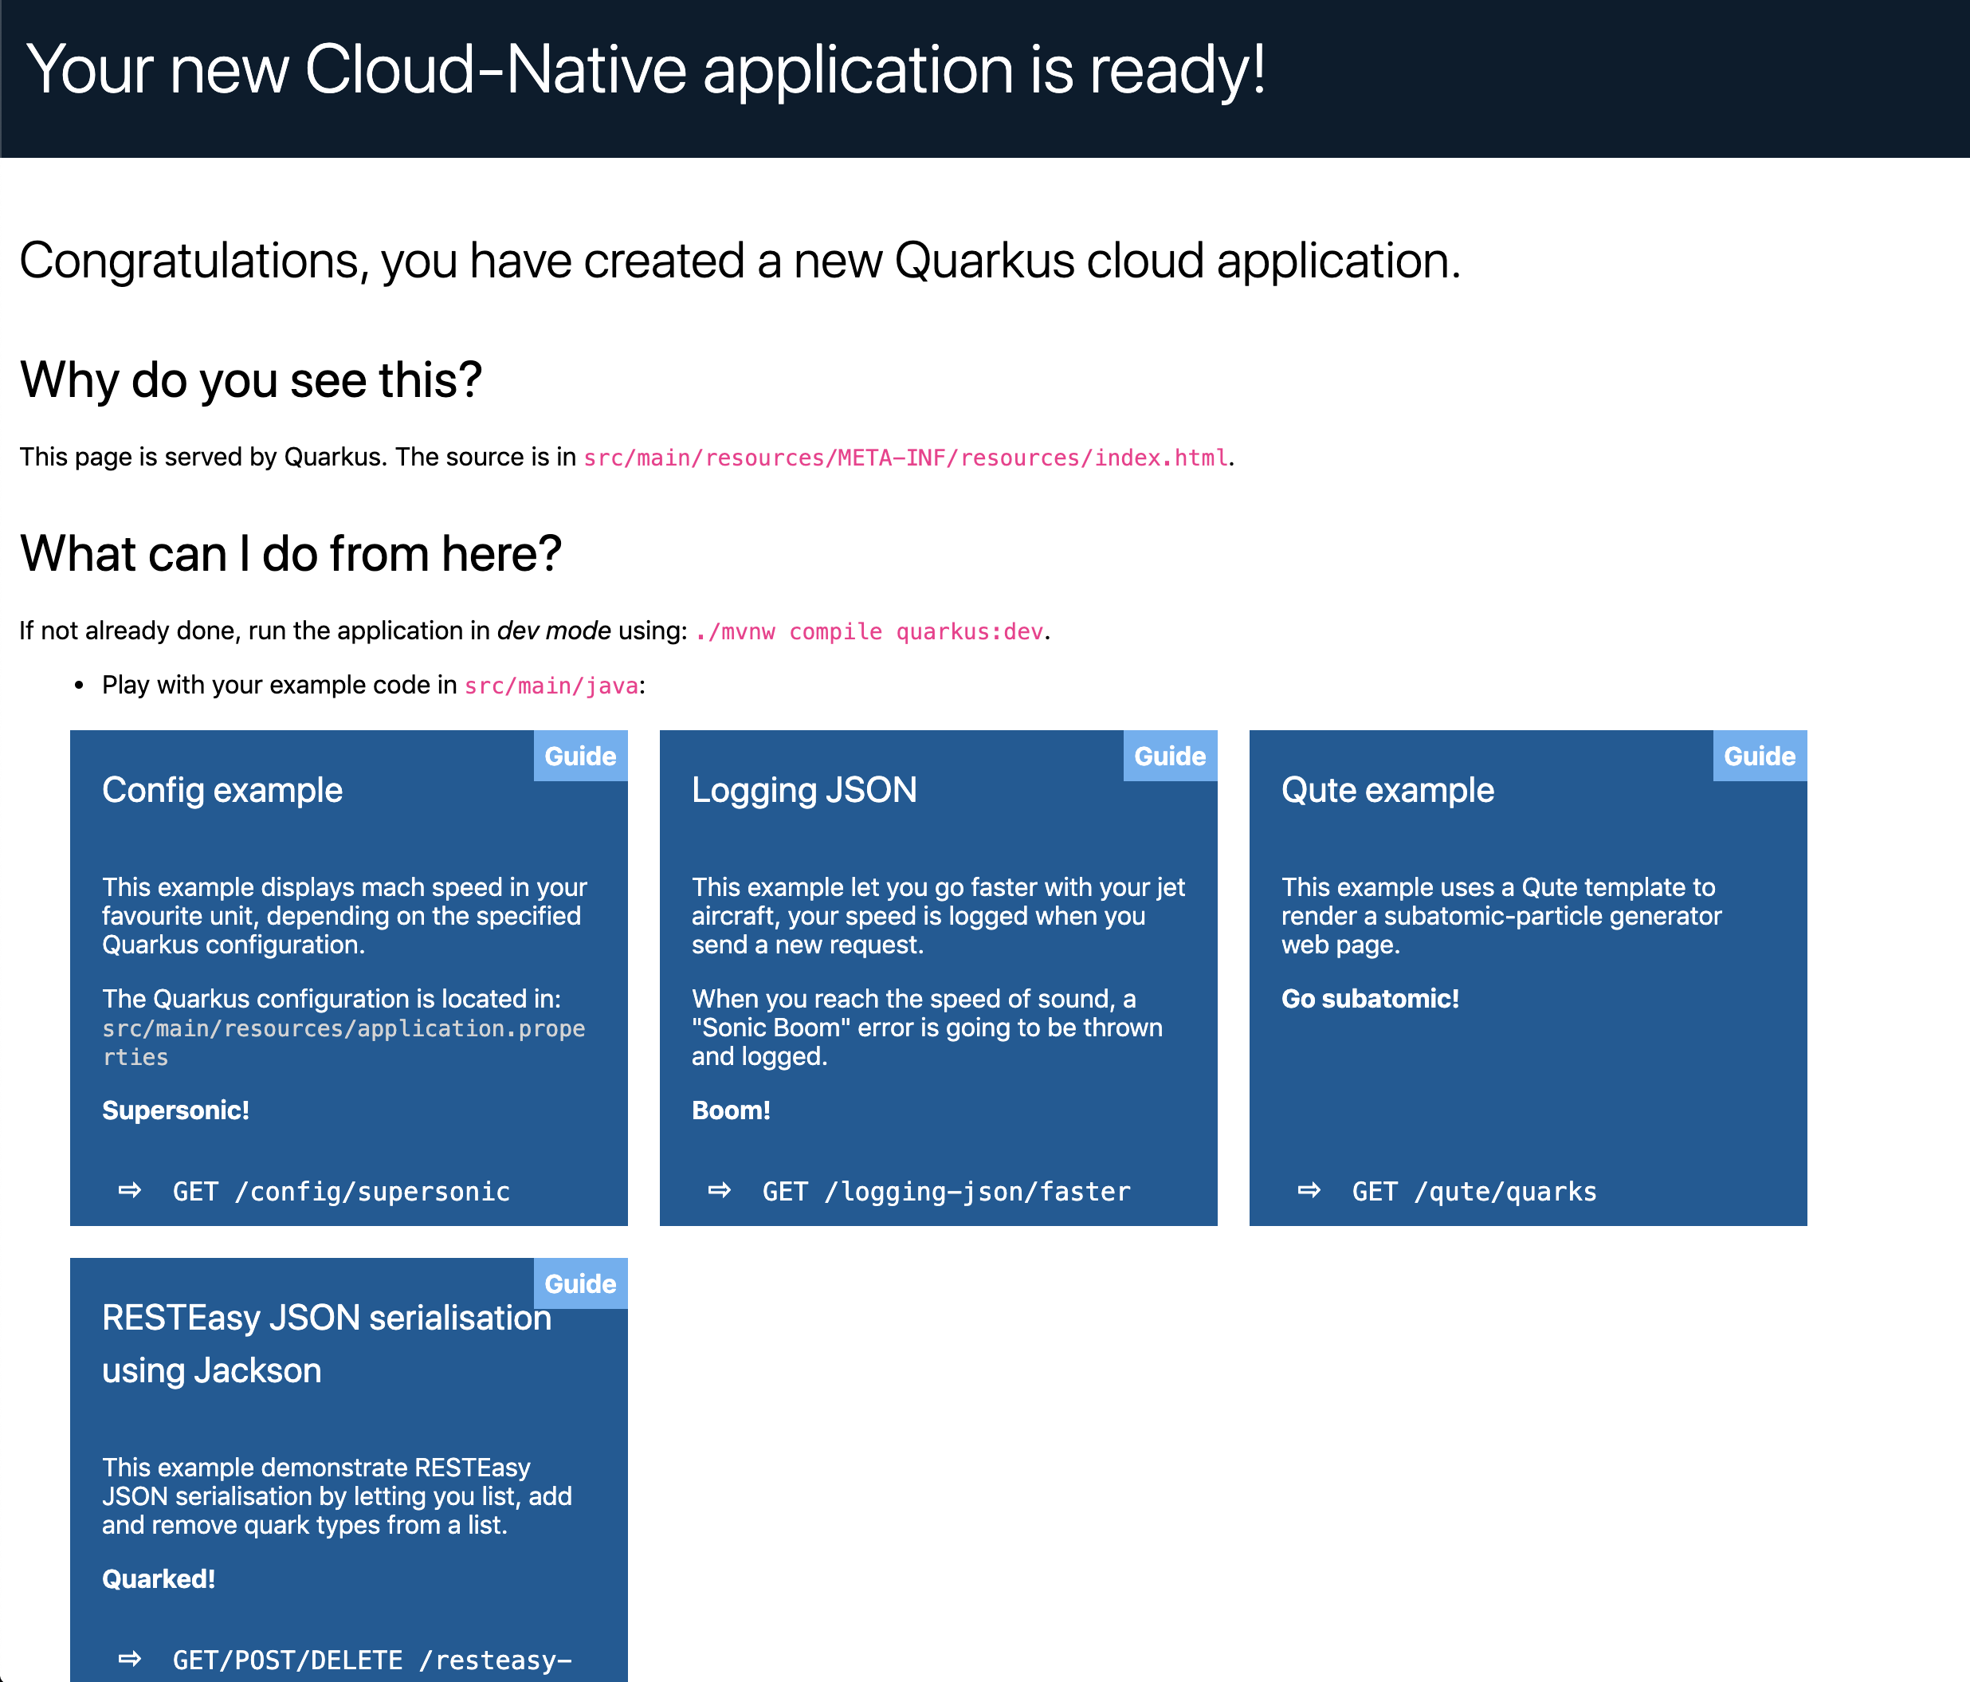Open the Guide badge on Logging JSON card

1169,756
